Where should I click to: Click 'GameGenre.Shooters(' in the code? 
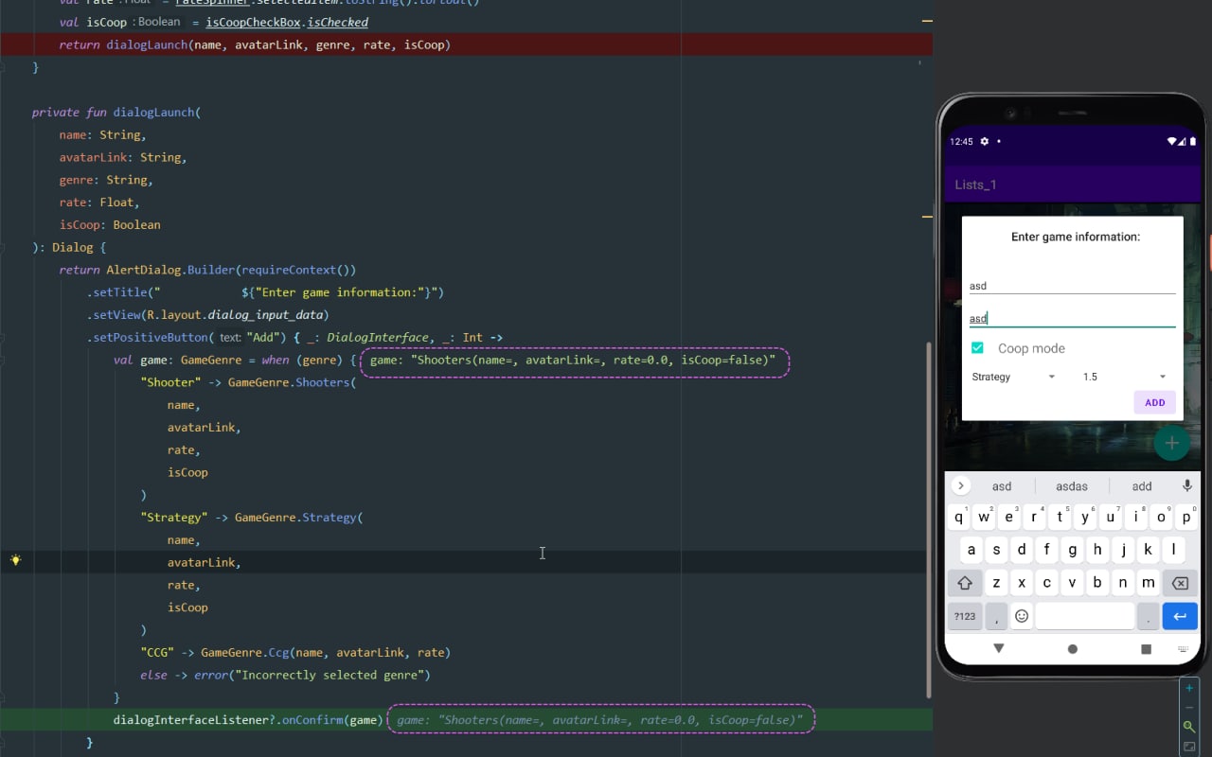[x=292, y=382]
